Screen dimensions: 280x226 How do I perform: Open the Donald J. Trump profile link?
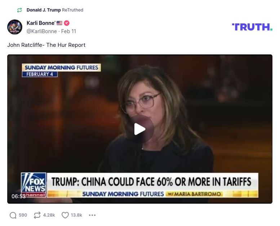click(44, 10)
